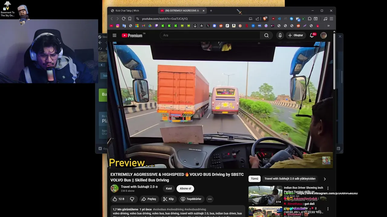
Task: Open a new browser tab
Action: coord(211,11)
